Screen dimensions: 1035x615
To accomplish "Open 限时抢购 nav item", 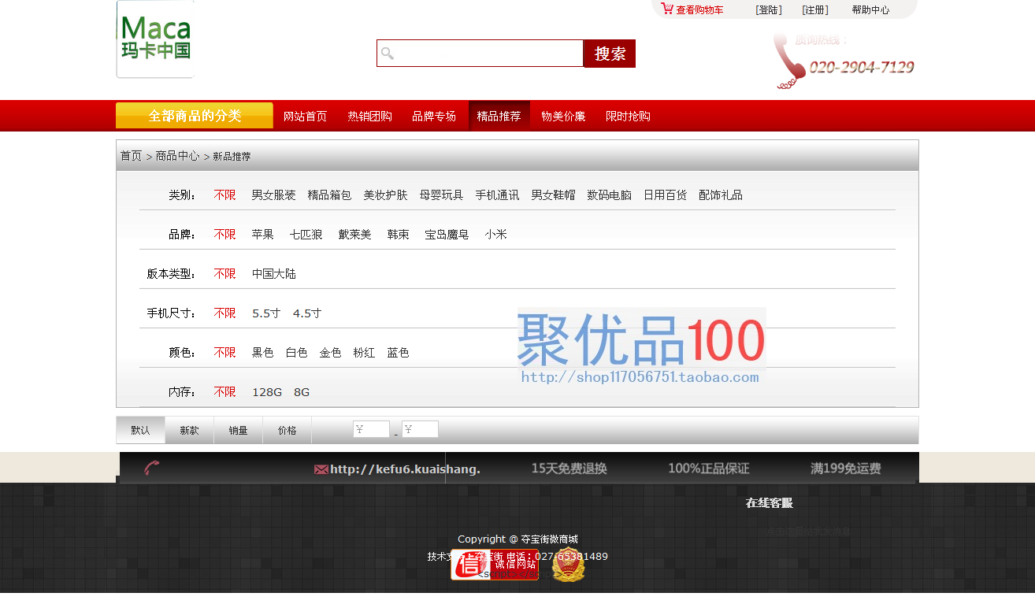I will [628, 117].
